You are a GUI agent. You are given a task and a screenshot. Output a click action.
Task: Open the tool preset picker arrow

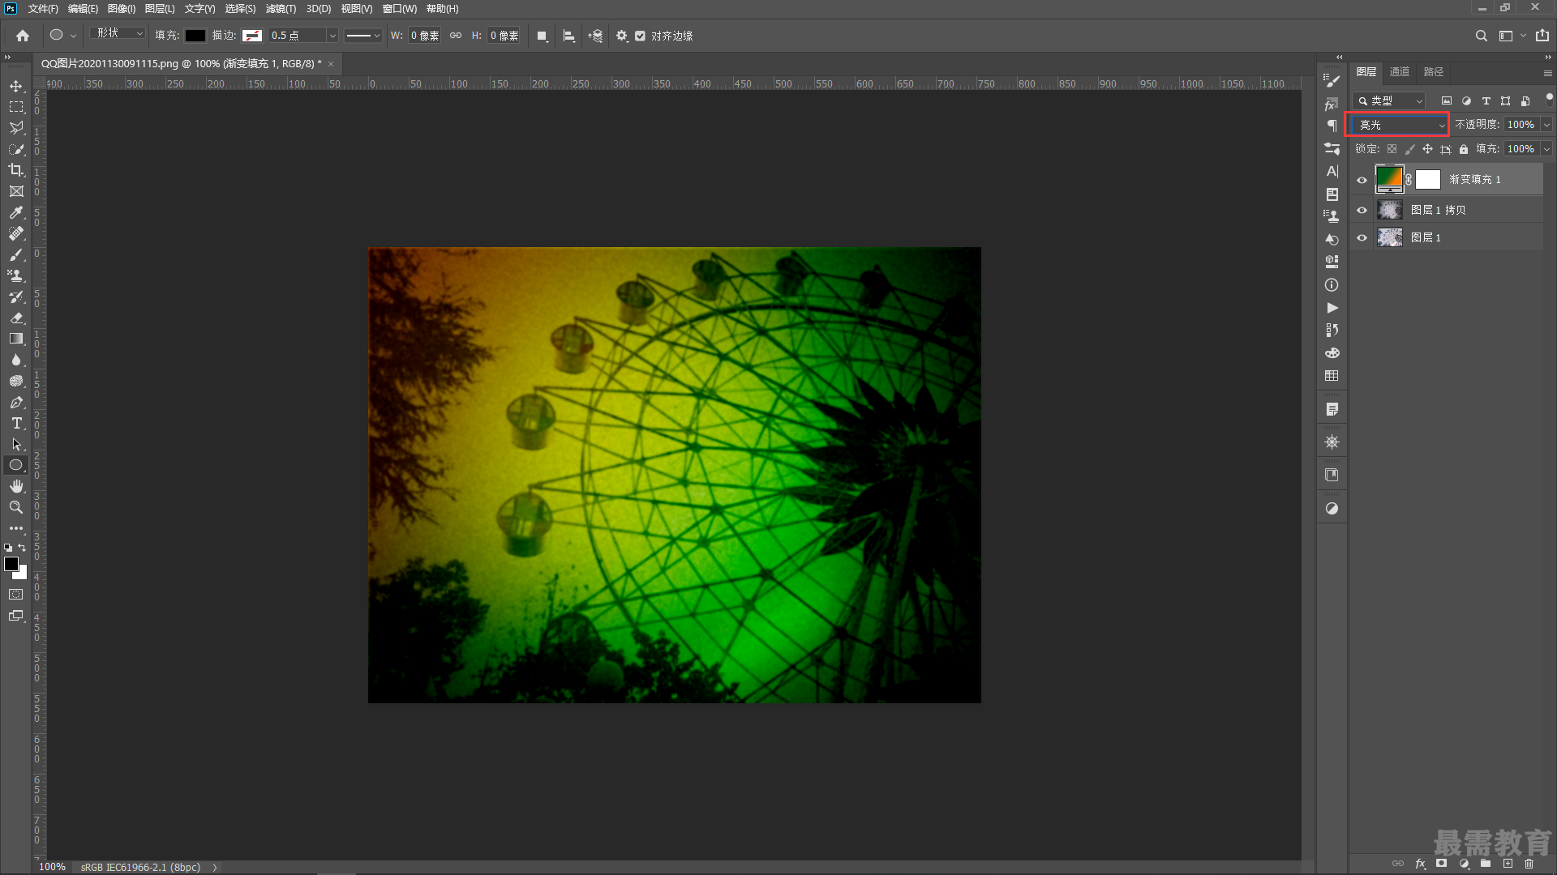[73, 36]
